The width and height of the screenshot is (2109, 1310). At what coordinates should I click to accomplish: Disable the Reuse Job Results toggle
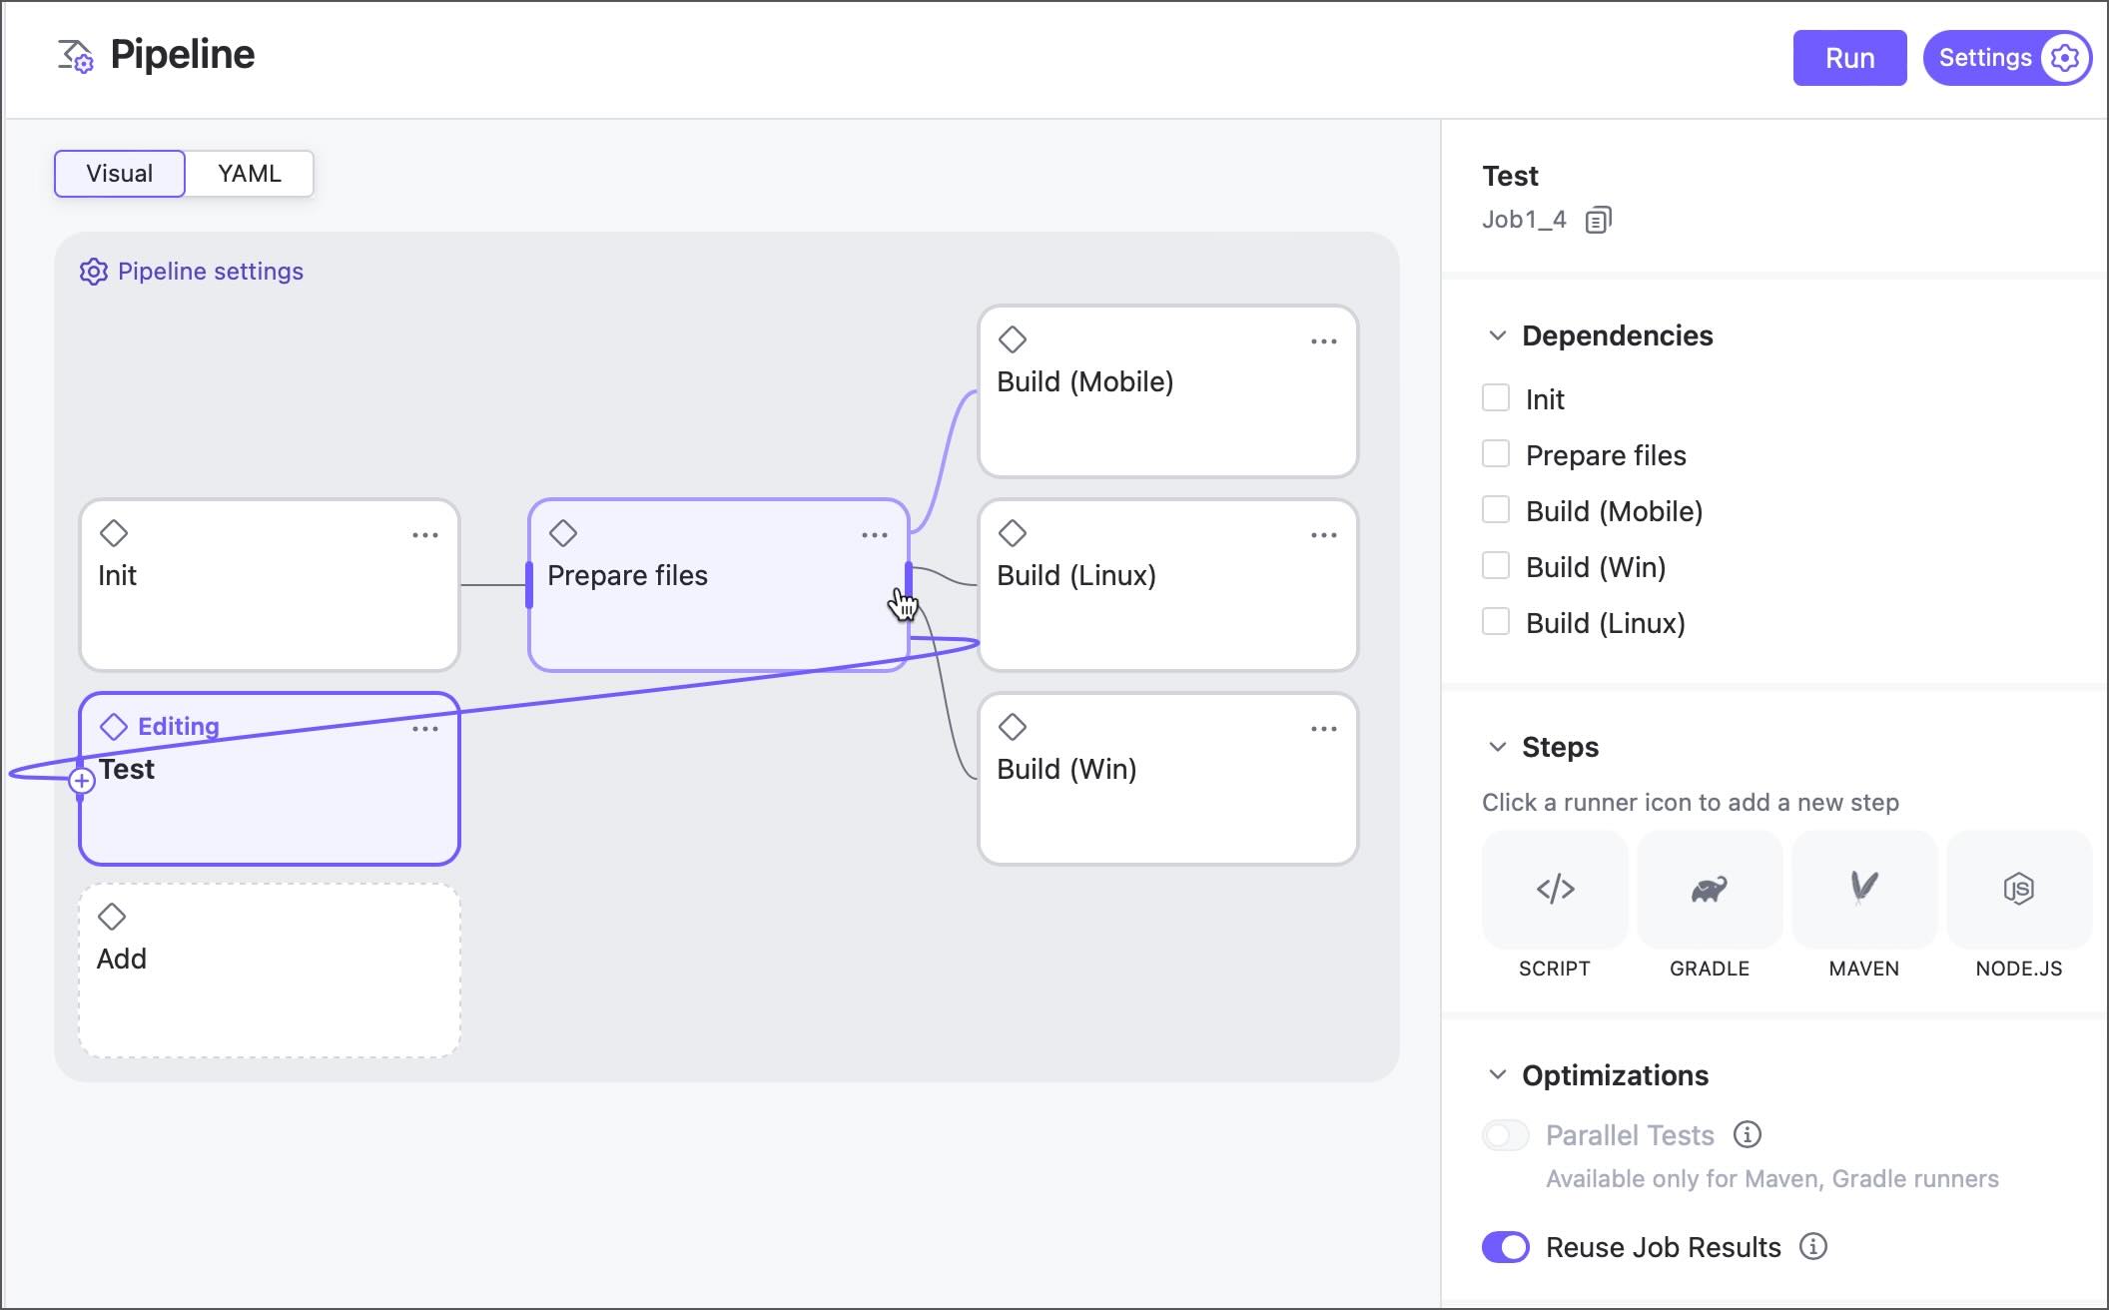tap(1505, 1246)
